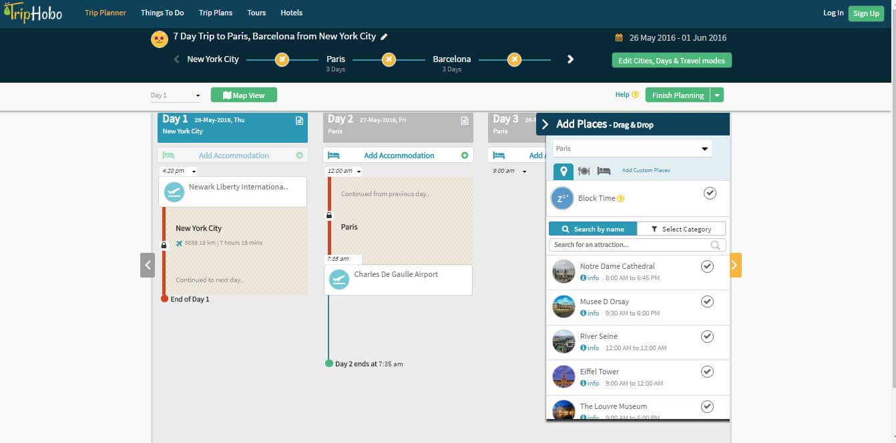Switch to attractions pin tab

tap(564, 171)
